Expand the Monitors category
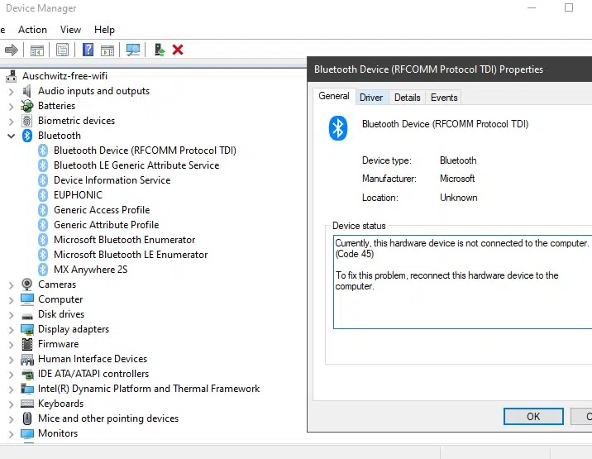 [12, 434]
